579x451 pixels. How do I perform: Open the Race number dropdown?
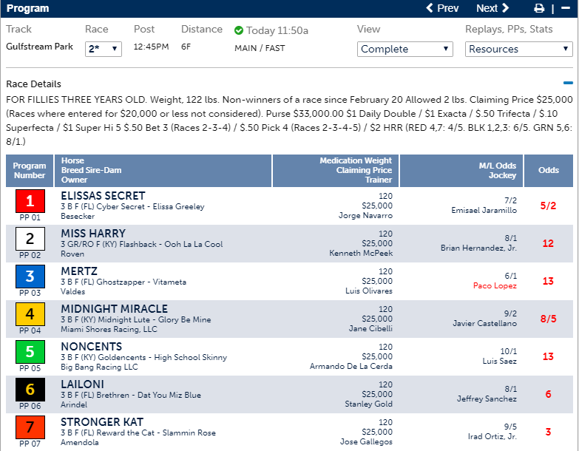[104, 49]
